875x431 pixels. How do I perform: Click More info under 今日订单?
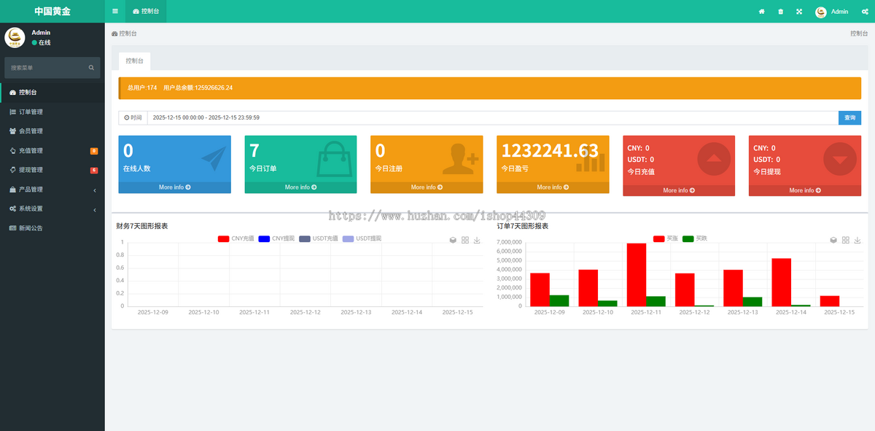coord(300,187)
